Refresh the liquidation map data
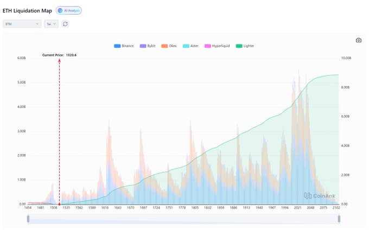 65,24
